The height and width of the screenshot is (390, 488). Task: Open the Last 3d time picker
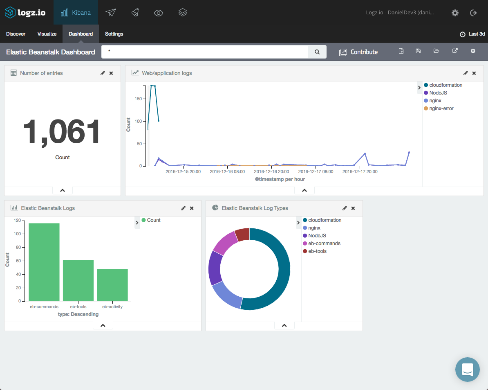[x=472, y=34]
